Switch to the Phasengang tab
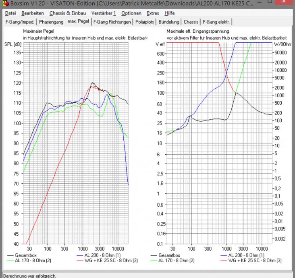This screenshot has height=278, width=295. click(51, 22)
